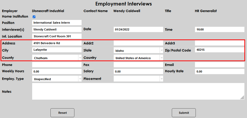Image resolution: width=247 pixels, height=118 pixels.
Task: Click the HR Generalist title text
Action: pyautogui.click(x=206, y=11)
